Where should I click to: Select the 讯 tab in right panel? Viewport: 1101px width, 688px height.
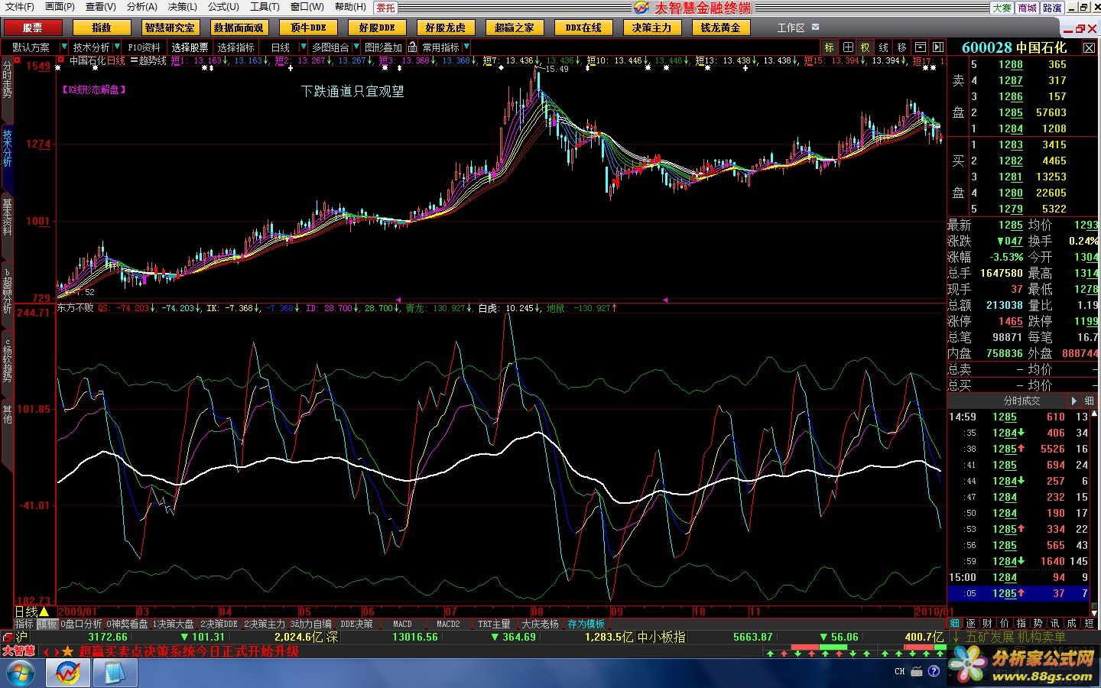click(1054, 624)
